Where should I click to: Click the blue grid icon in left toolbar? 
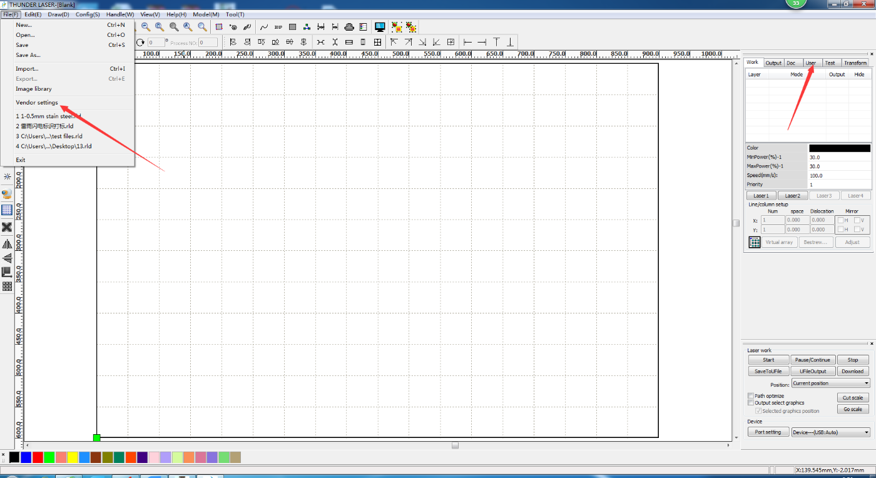7,210
